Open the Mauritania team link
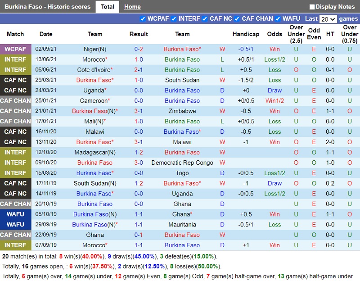Viewport: 360px width, 281px height. coord(182,225)
